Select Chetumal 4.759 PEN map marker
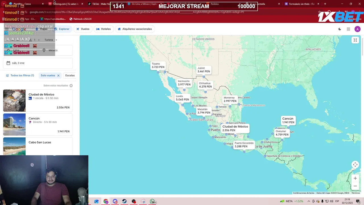 tap(282, 133)
